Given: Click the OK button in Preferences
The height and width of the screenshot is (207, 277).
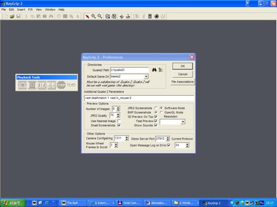Looking at the screenshot, I should click(183, 66).
